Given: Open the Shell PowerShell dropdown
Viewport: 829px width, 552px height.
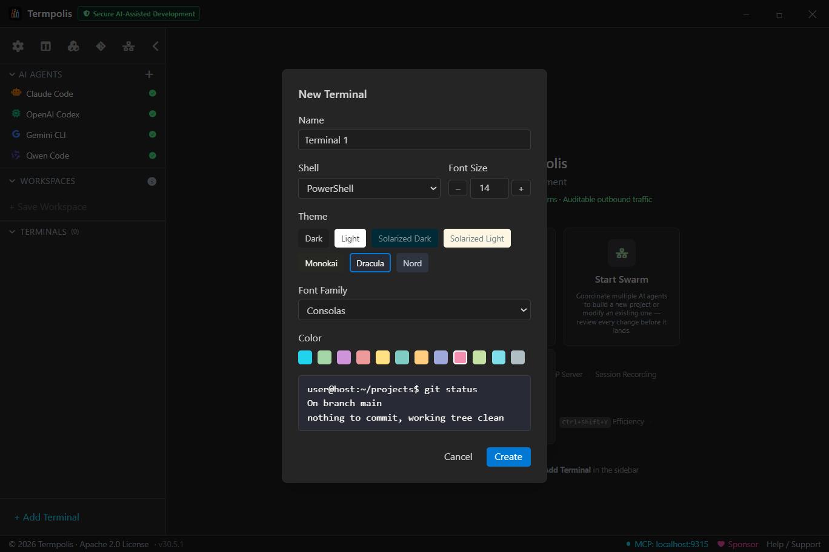Looking at the screenshot, I should (x=369, y=188).
